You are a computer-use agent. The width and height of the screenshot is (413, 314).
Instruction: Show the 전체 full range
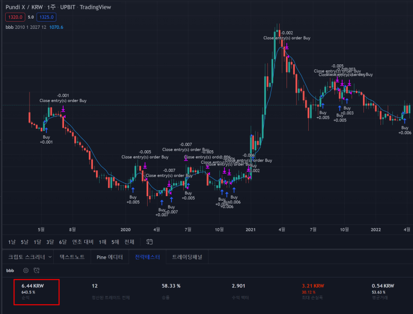(x=129, y=242)
